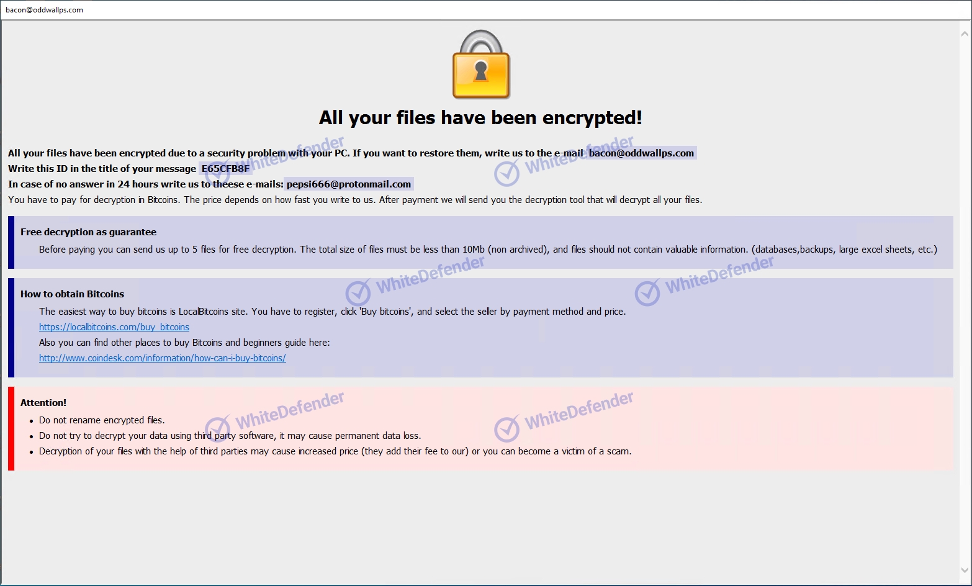Viewport: 972px width, 586px height.
Task: Open the localbitcoins.com buy_bitcoins link
Action: 114,327
